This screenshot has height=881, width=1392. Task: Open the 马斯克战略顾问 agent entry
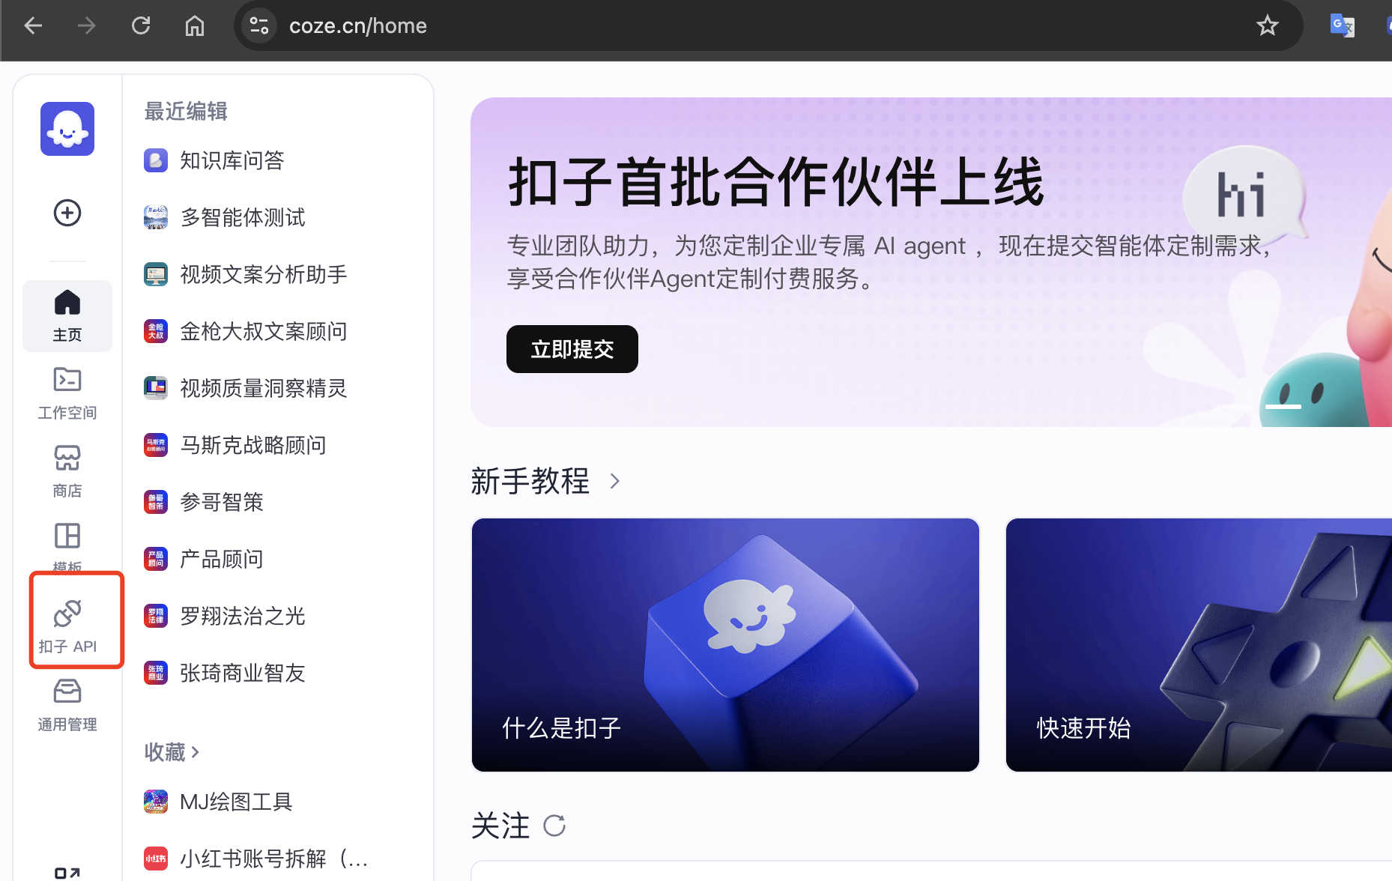point(252,444)
